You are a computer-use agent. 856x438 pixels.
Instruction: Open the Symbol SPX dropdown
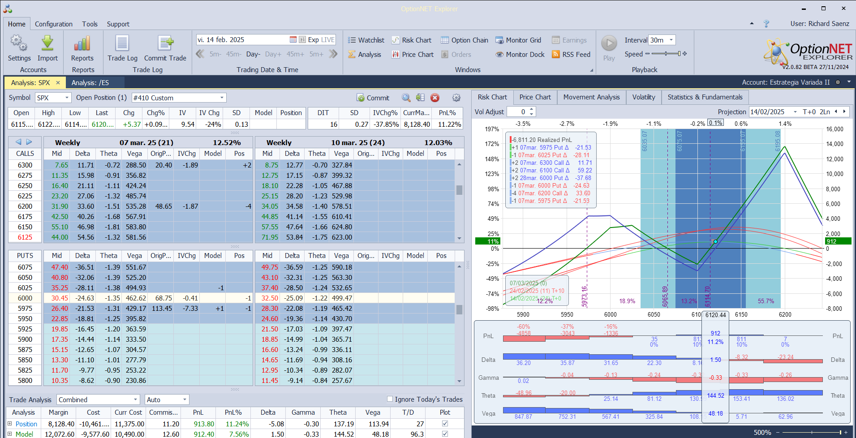pyautogui.click(x=67, y=98)
